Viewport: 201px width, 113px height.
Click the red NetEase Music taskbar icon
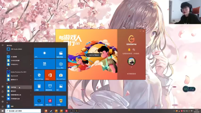coord(66,111)
